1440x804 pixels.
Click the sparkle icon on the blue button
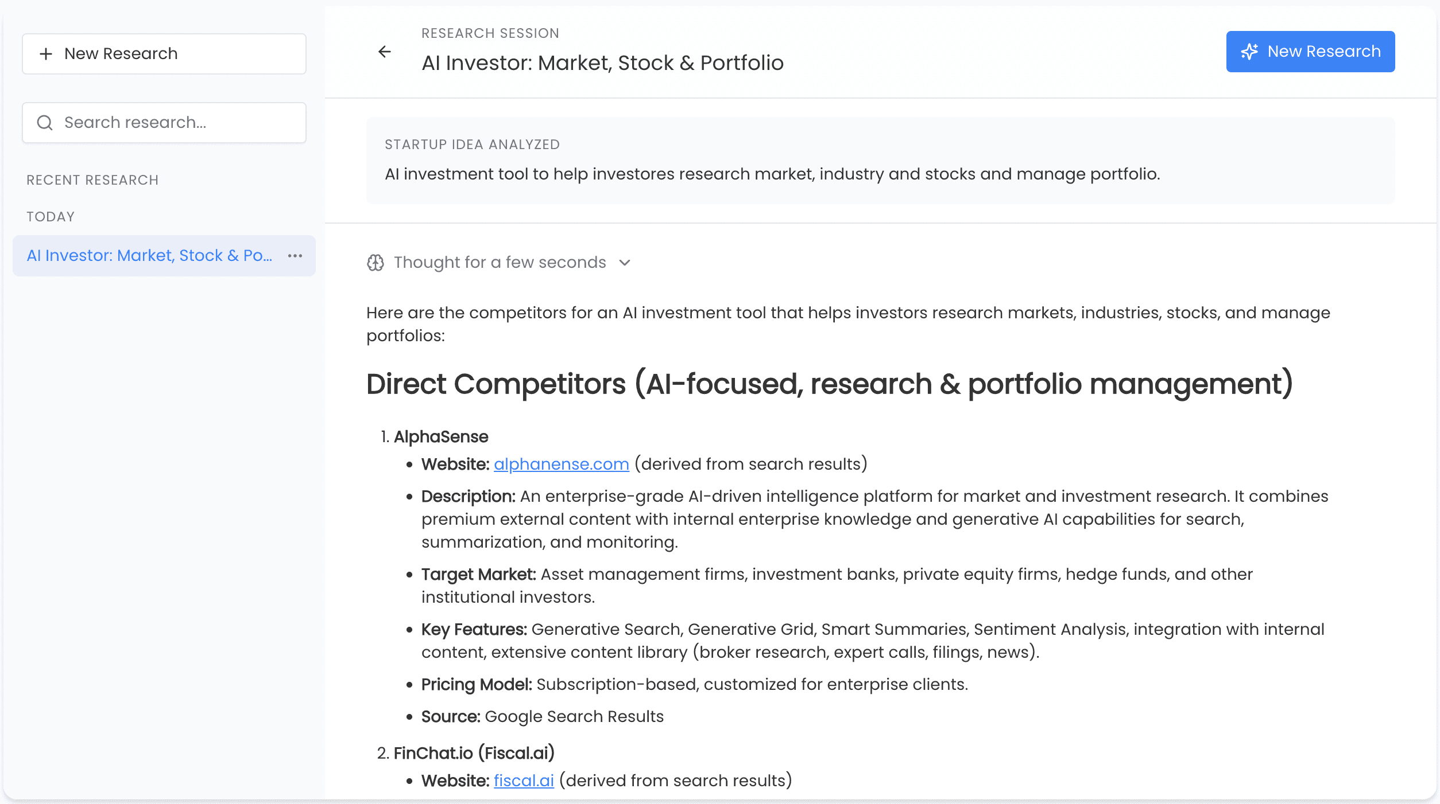coord(1249,52)
